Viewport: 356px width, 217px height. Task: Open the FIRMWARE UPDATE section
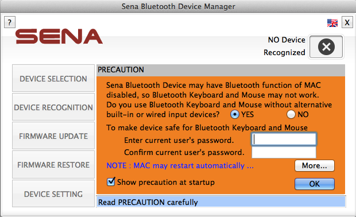tap(53, 135)
